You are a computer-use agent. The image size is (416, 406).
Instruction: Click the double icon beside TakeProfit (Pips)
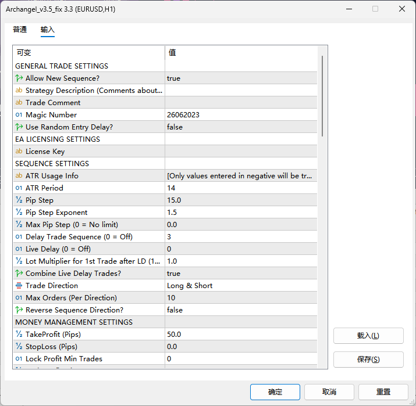(19, 335)
